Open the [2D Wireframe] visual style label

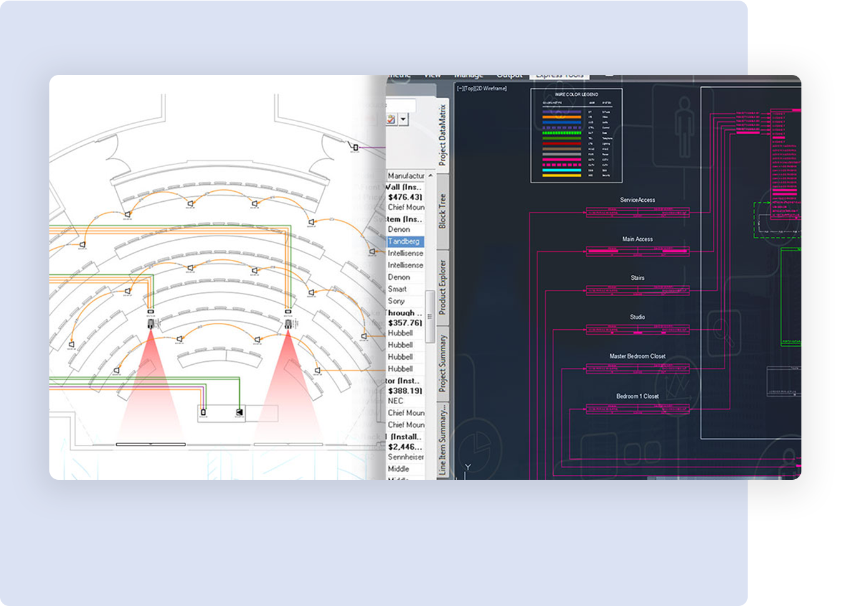point(492,89)
